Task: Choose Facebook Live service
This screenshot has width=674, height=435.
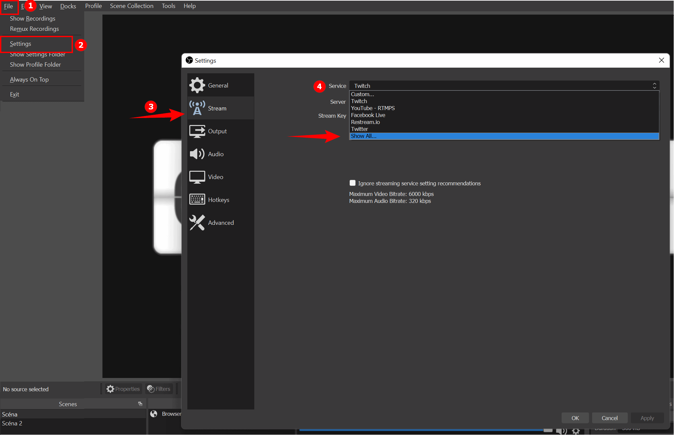Action: pyautogui.click(x=504, y=115)
